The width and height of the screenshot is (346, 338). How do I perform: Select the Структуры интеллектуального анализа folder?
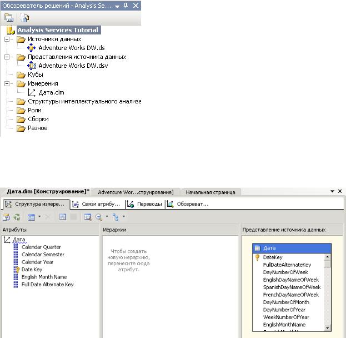tap(84, 101)
